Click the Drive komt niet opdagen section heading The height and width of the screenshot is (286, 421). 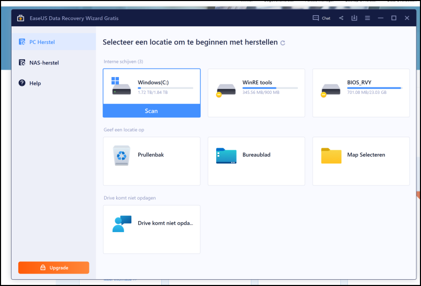coord(130,198)
